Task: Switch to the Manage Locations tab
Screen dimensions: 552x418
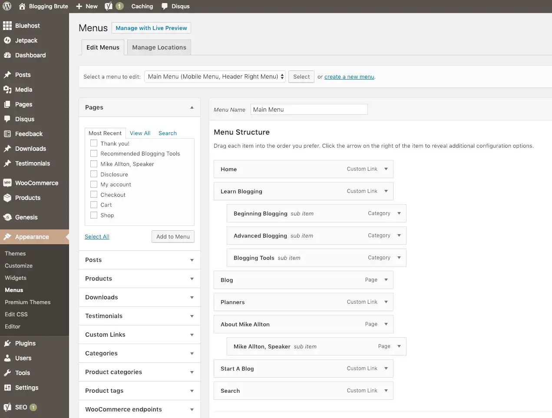Action: click(x=159, y=47)
